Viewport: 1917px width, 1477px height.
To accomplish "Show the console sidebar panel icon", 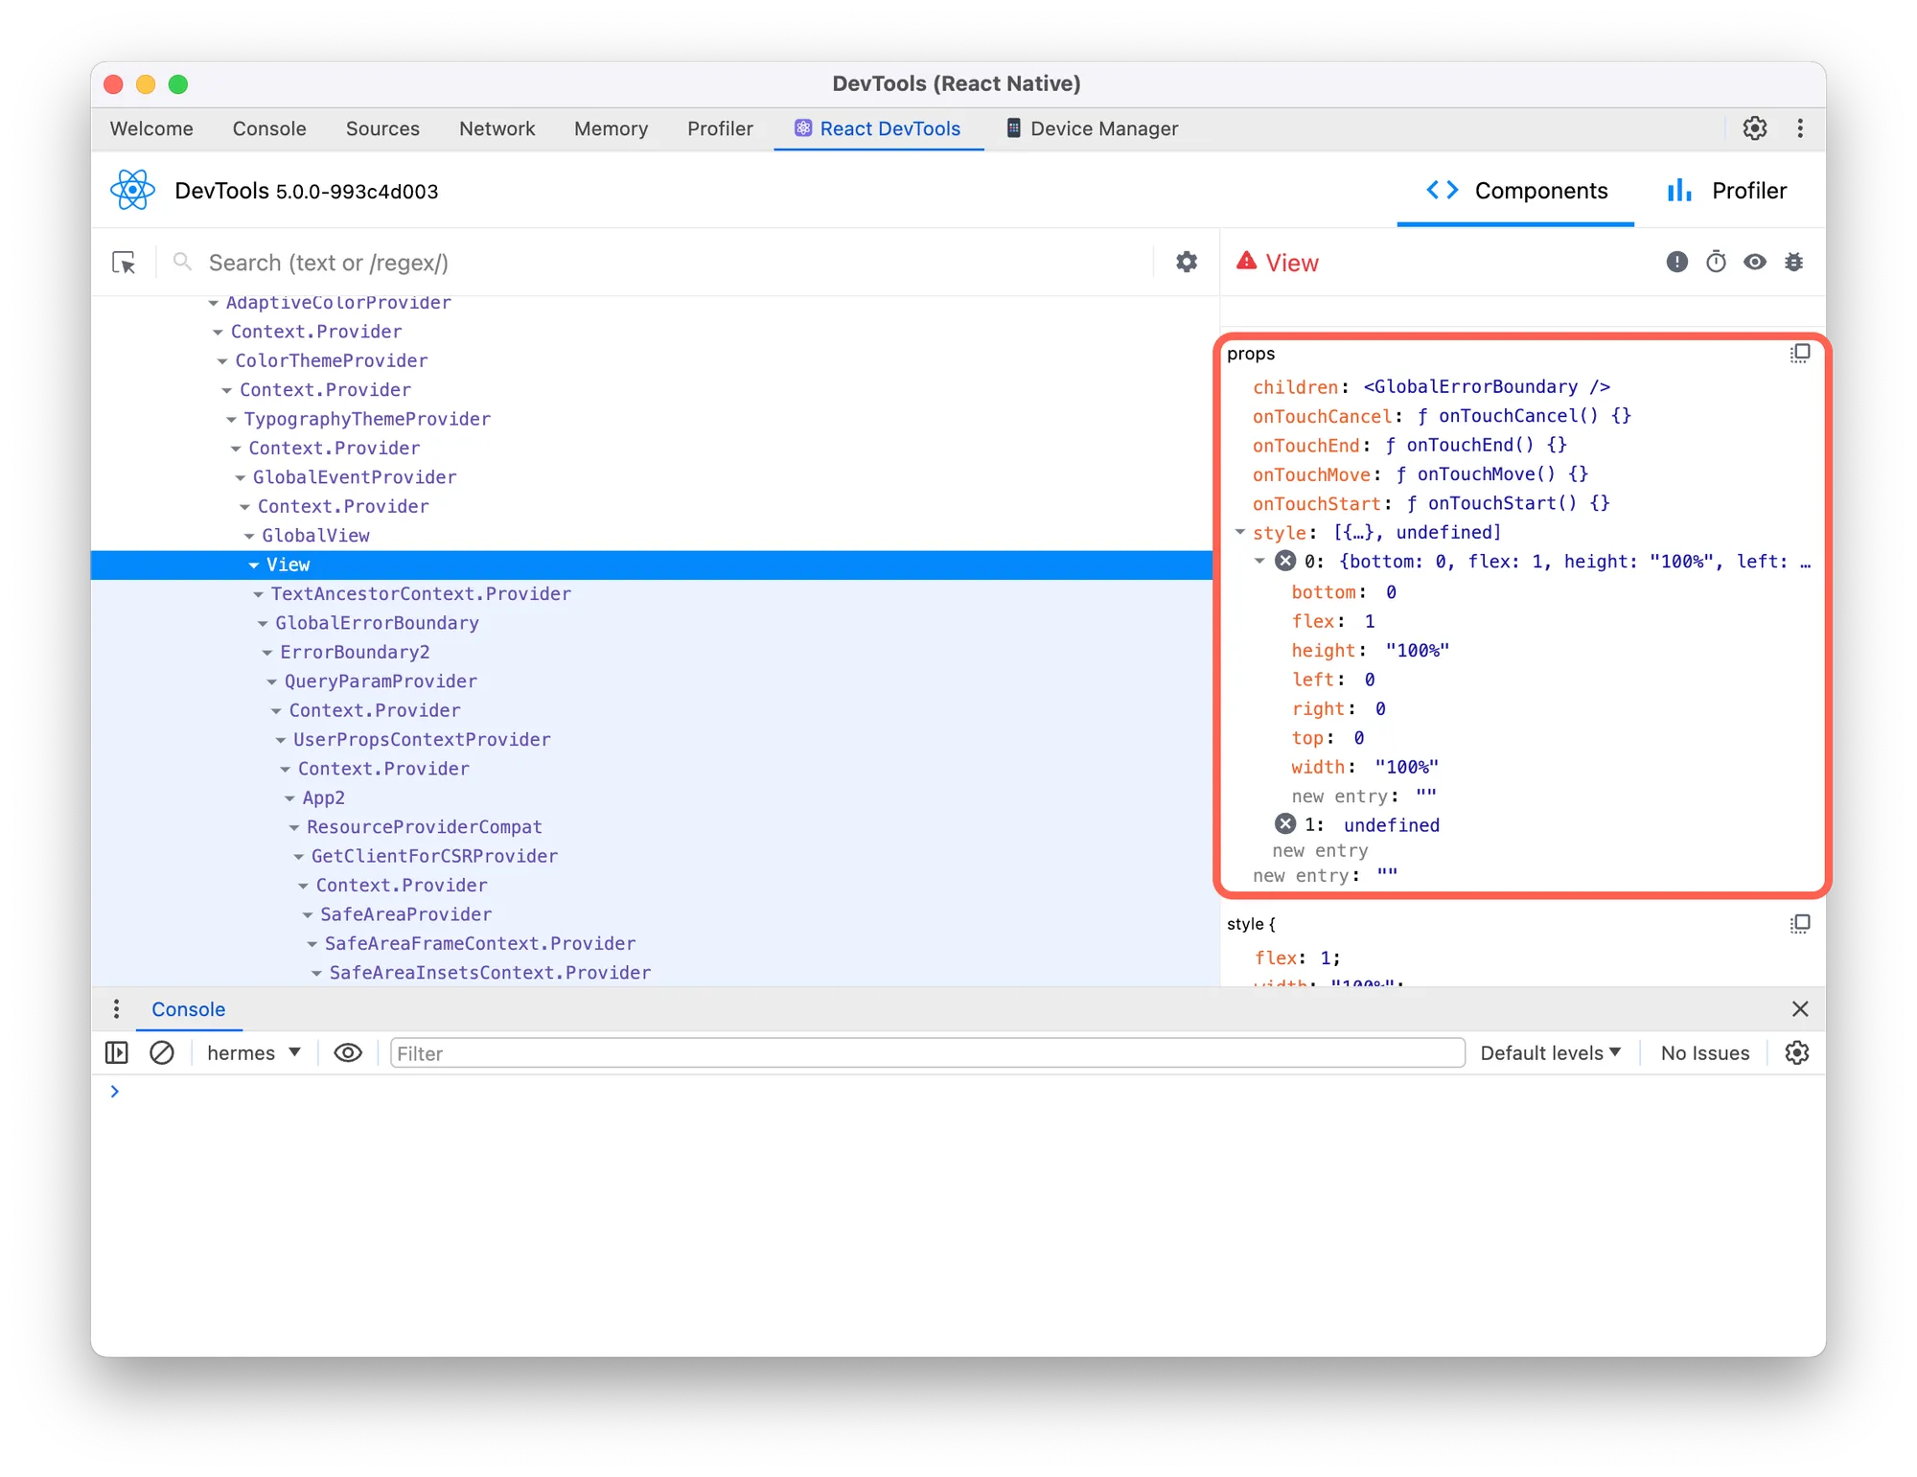I will click(x=117, y=1053).
